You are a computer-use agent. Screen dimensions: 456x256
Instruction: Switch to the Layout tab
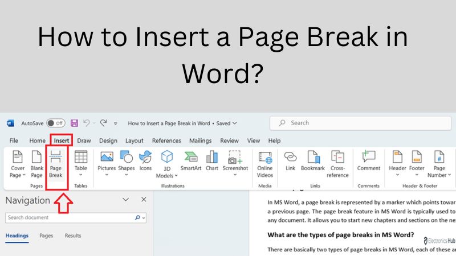(x=135, y=141)
